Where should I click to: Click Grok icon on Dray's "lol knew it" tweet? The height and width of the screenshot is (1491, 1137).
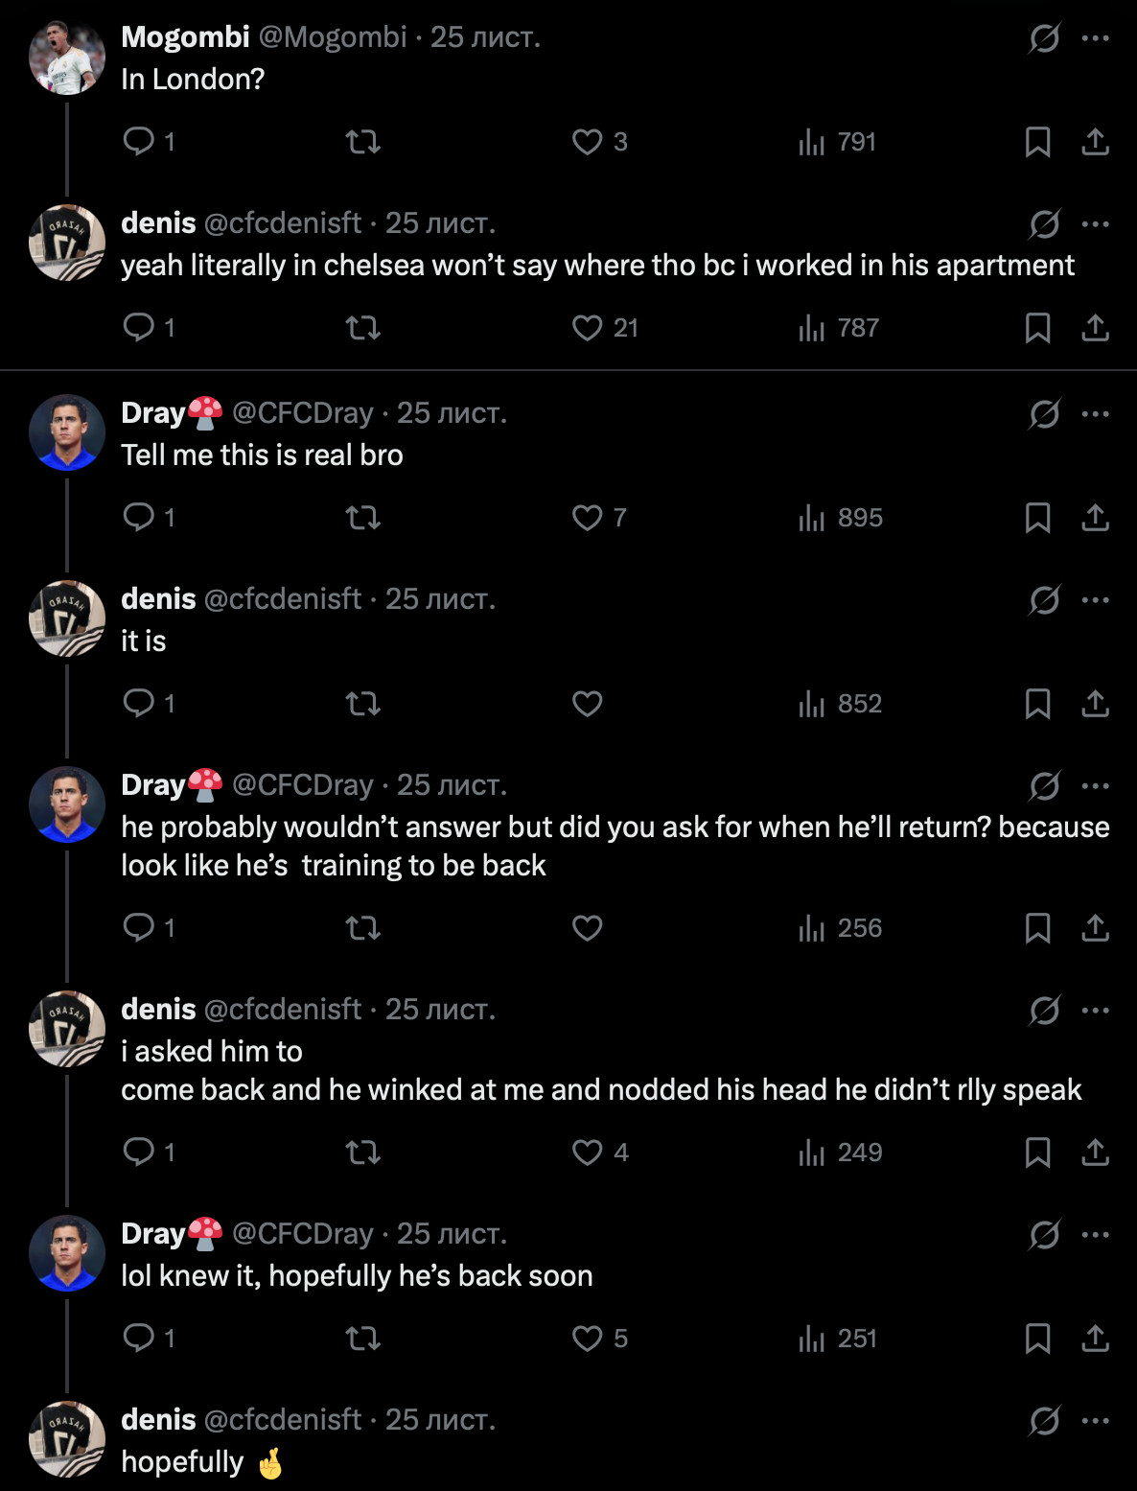click(1044, 1235)
